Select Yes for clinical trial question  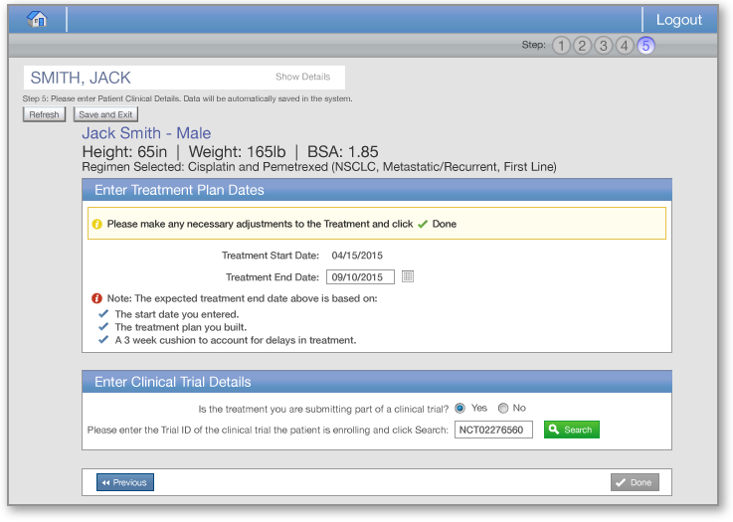[x=459, y=408]
